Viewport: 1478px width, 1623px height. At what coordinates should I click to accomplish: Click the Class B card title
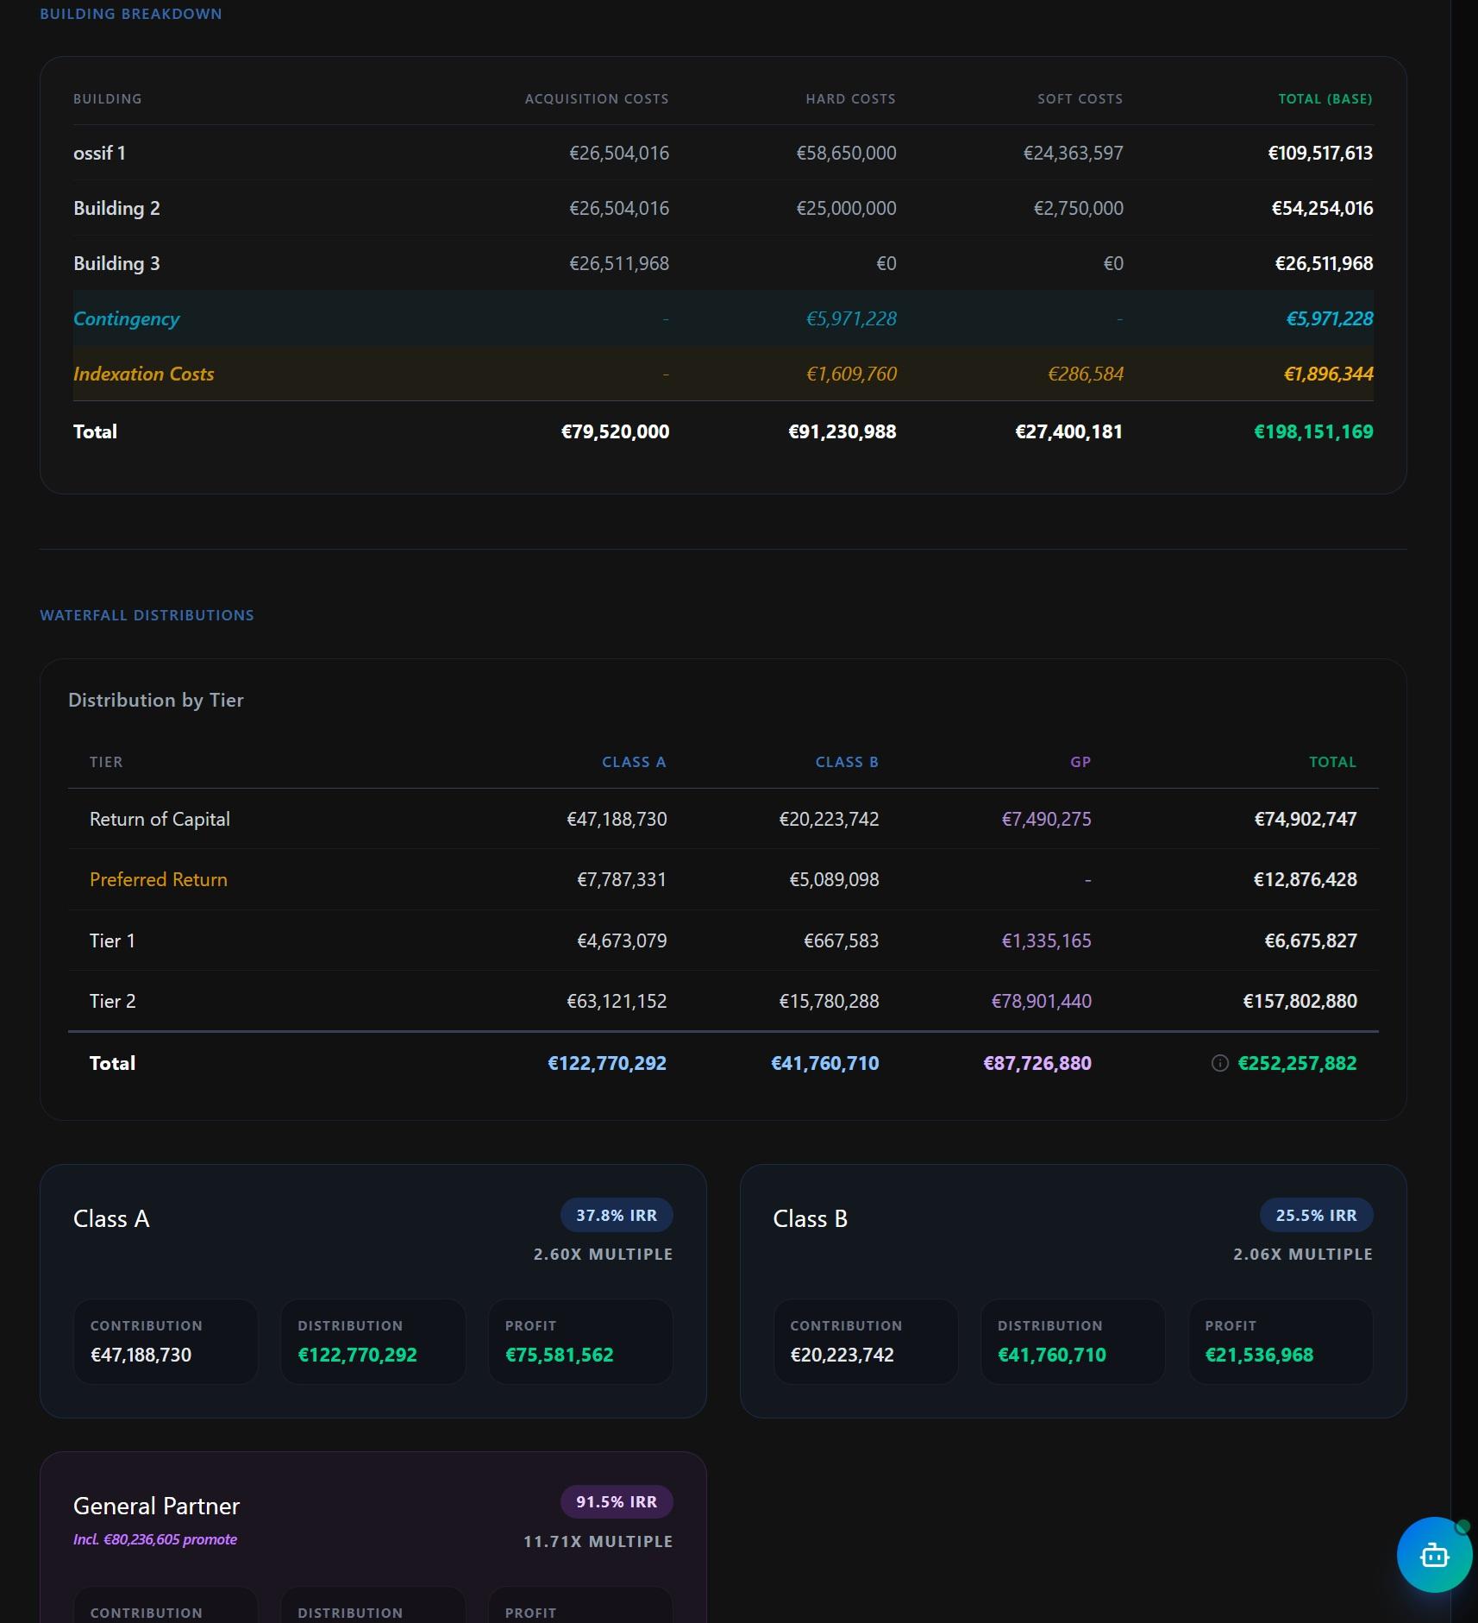click(811, 1218)
